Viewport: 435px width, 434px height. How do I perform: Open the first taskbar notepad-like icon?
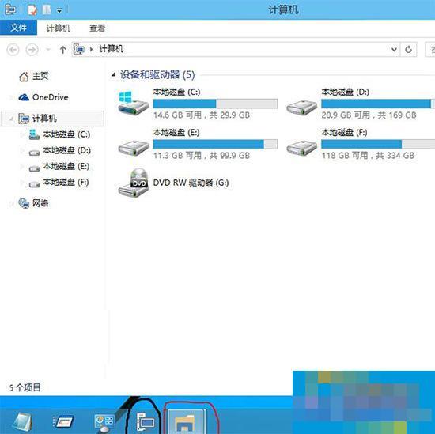tap(22, 422)
